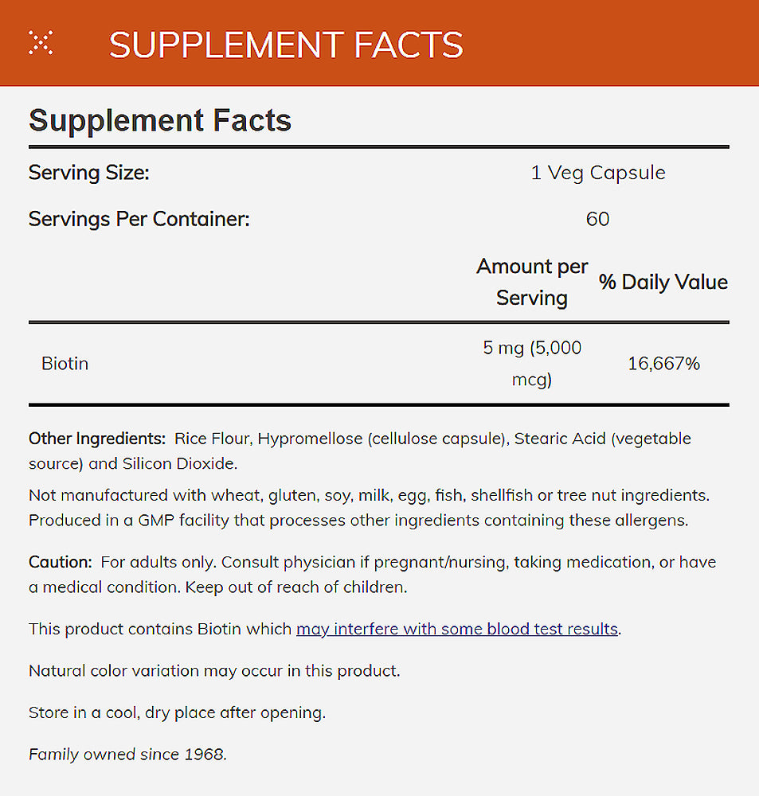Click the servings count of 60
Screen dimensions: 759x796
[x=597, y=219]
